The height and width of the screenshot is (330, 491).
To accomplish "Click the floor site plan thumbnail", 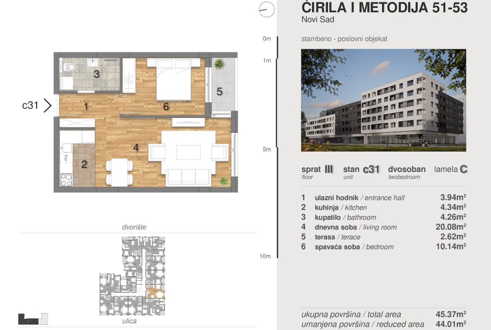I will coord(132,276).
